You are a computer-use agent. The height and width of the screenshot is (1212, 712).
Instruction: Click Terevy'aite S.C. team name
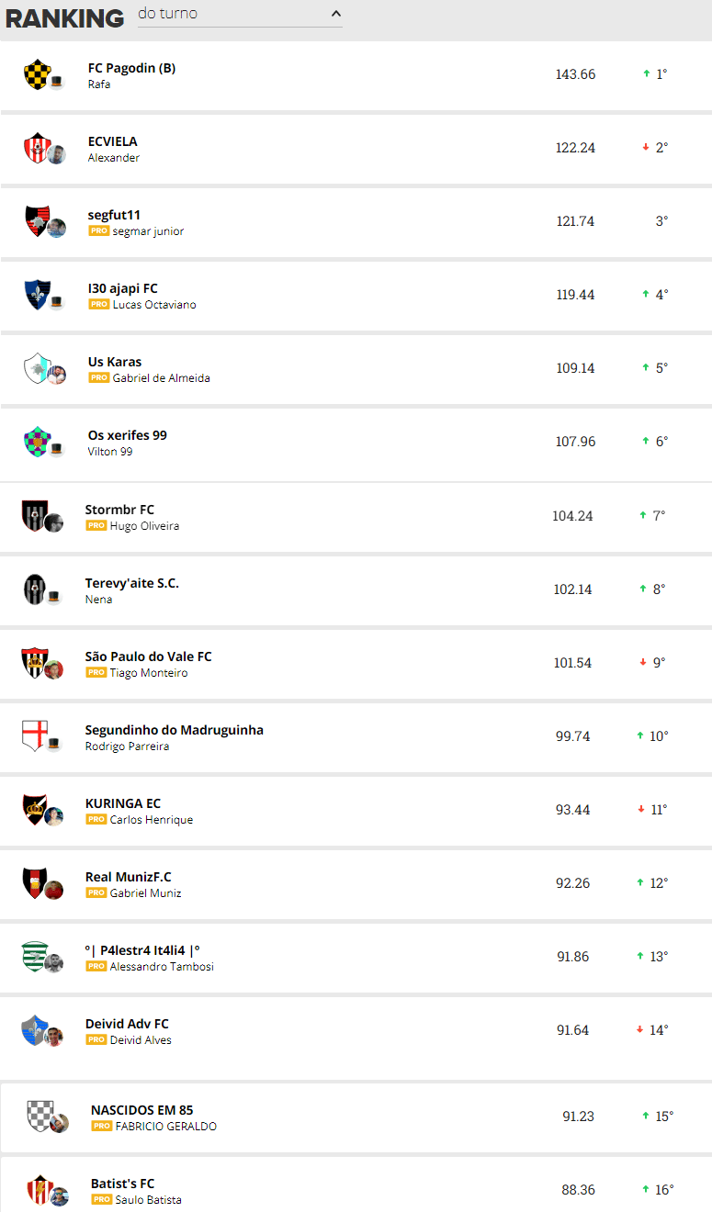[x=132, y=583]
